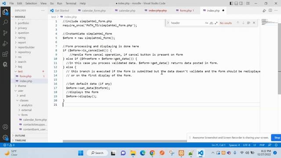
Task: Open Windows Start menu
Action: click(81, 153)
